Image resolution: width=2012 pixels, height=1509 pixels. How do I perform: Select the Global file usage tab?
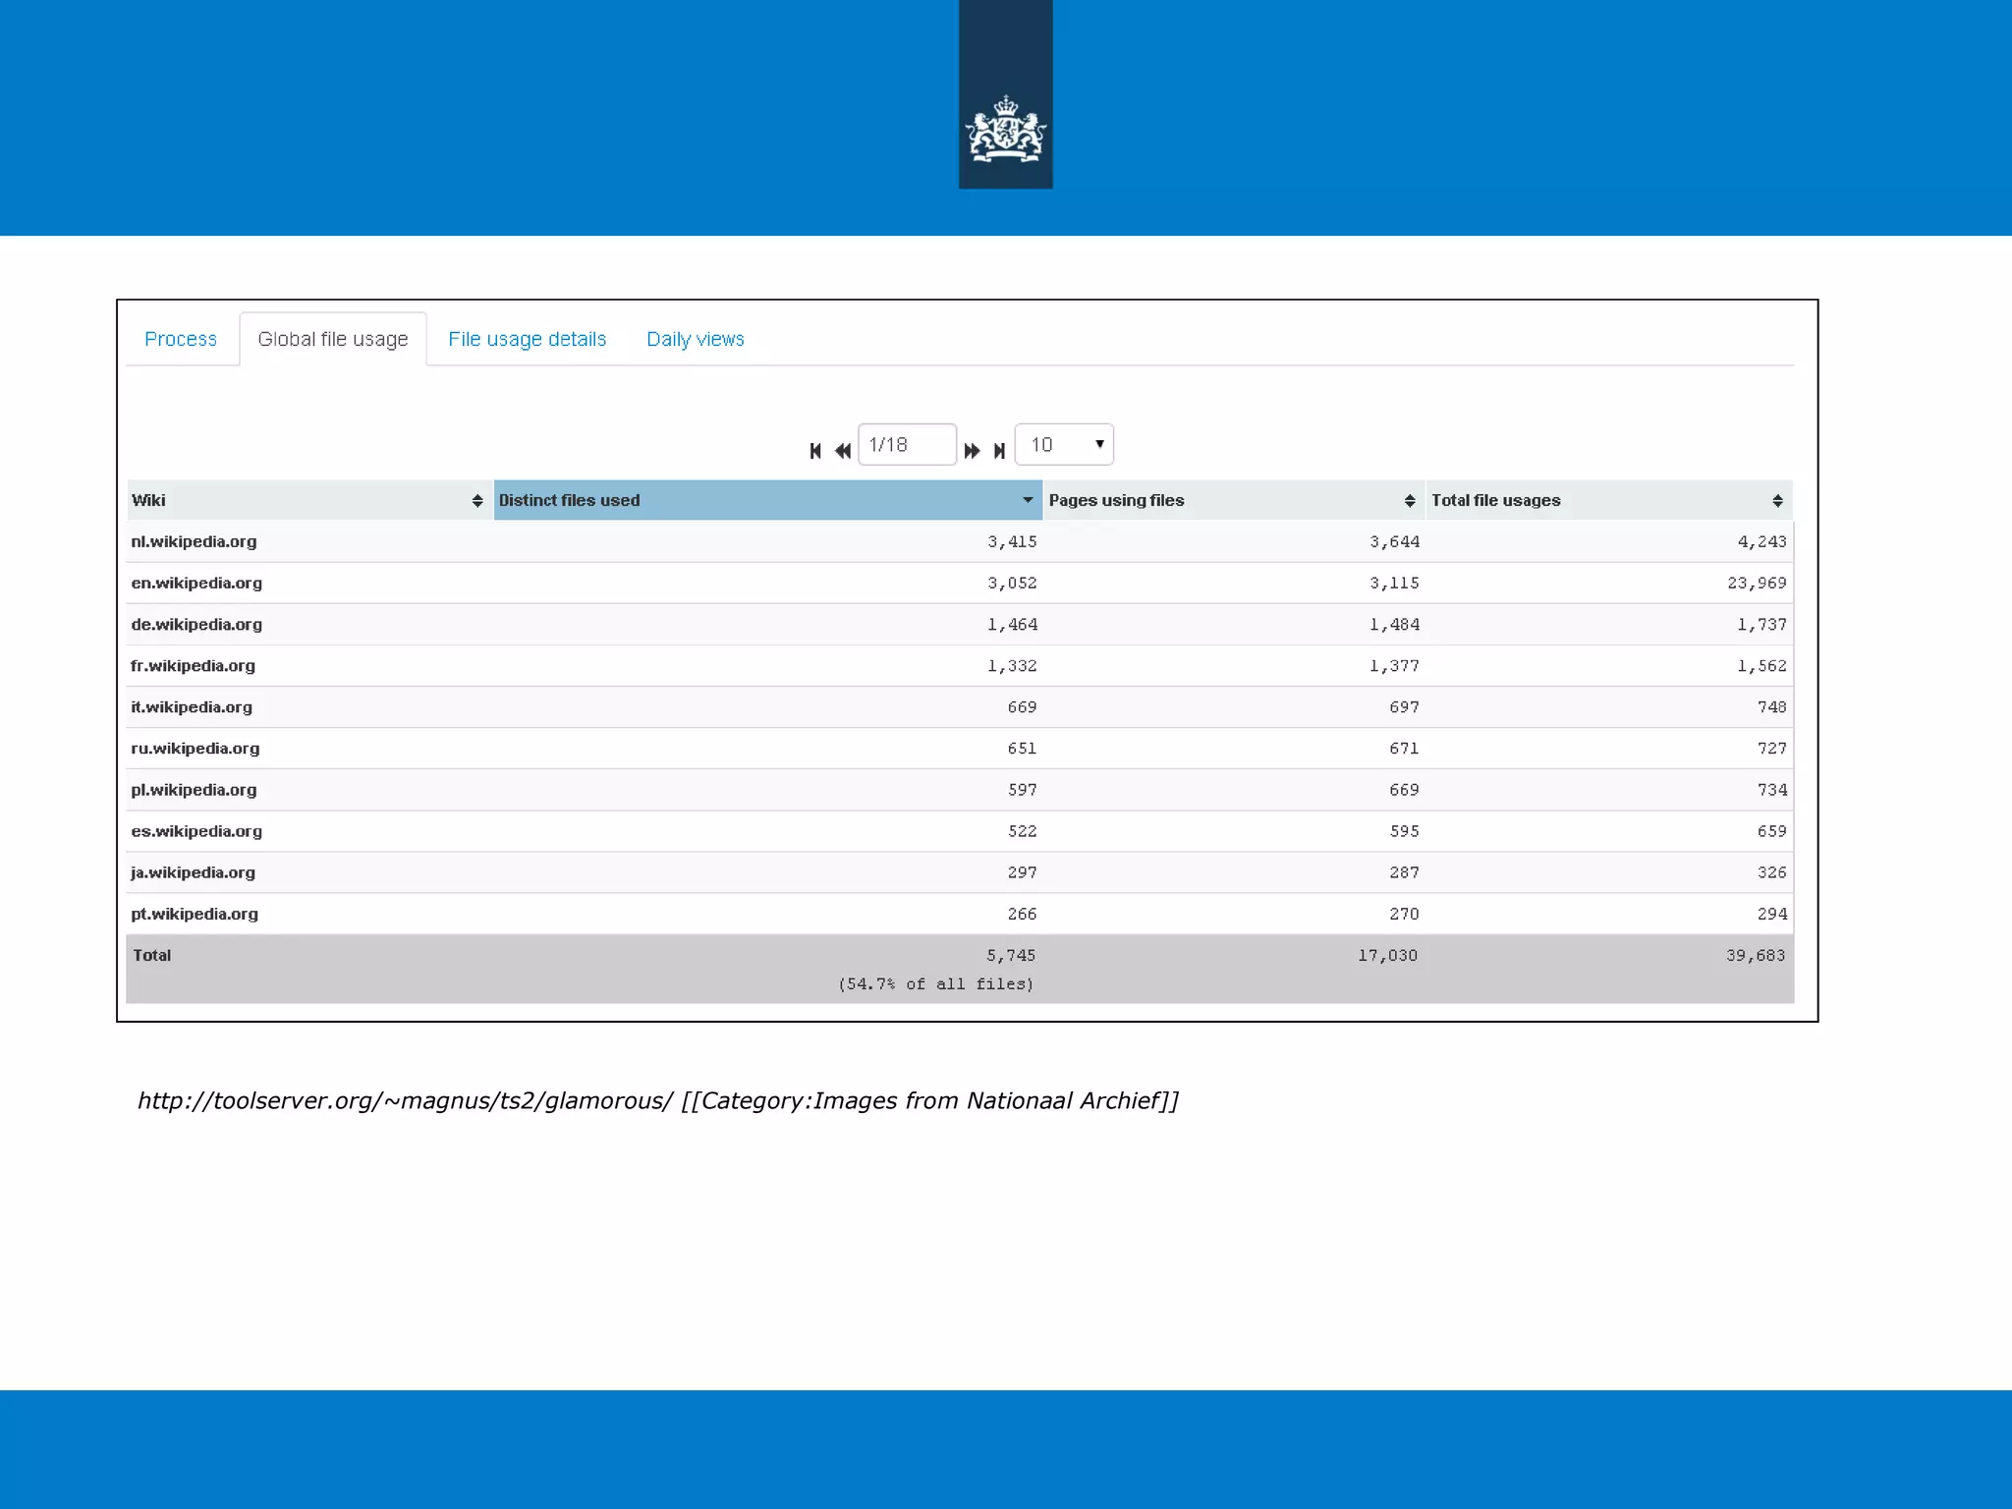click(x=333, y=339)
